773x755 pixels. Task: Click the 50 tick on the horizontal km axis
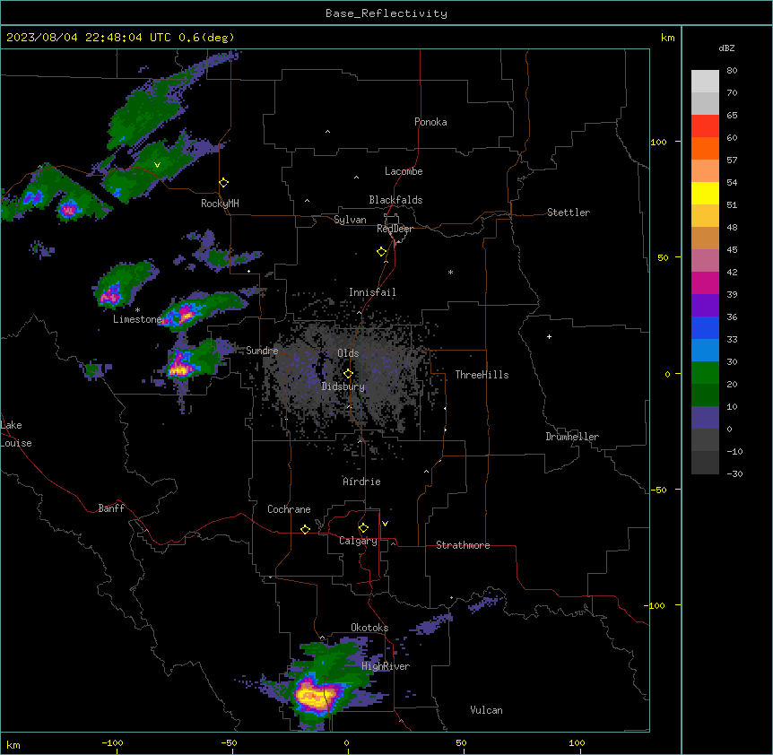click(461, 742)
